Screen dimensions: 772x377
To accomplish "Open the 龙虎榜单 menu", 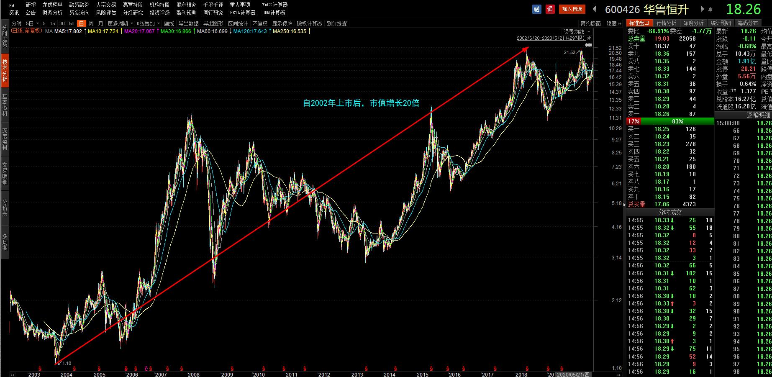I will (x=52, y=5).
